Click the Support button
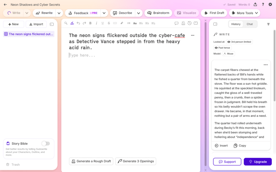Image resolution: width=276 pixels, height=172 pixels. click(227, 162)
